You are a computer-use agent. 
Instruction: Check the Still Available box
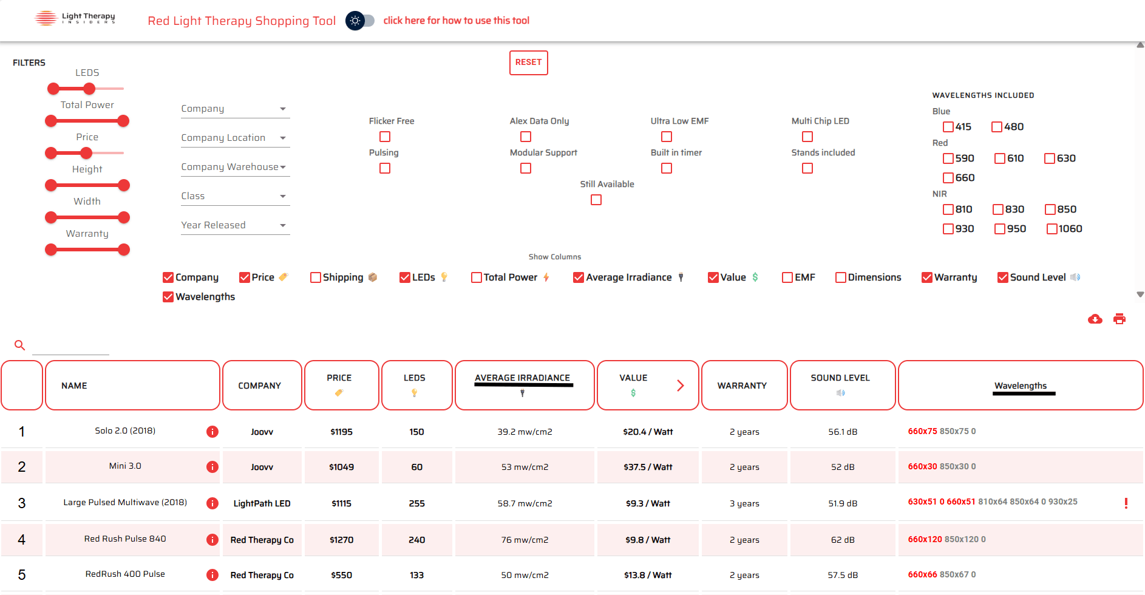click(x=596, y=200)
